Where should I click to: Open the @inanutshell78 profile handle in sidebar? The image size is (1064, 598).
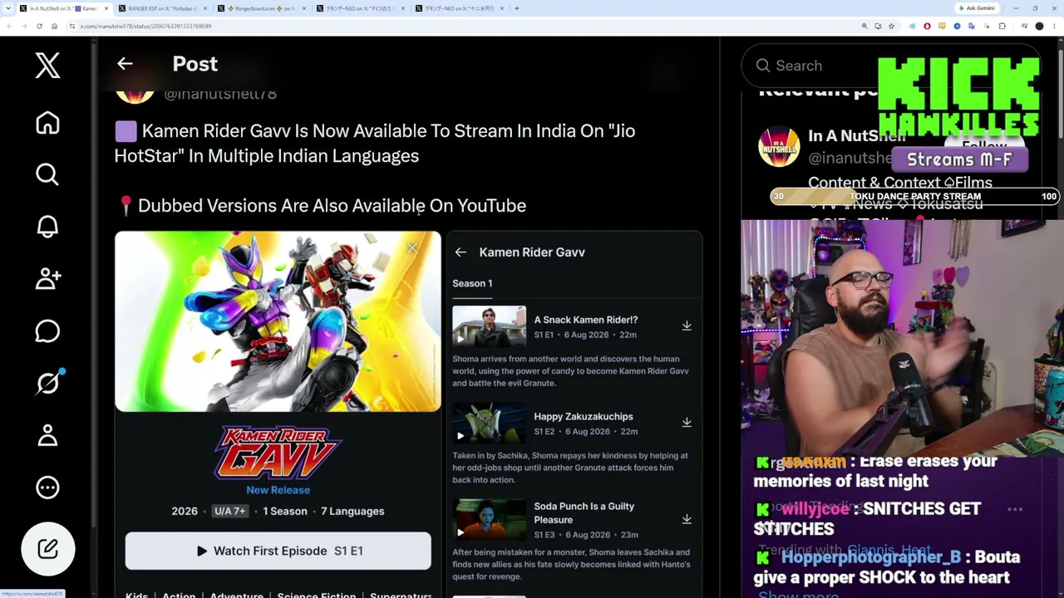(850, 158)
